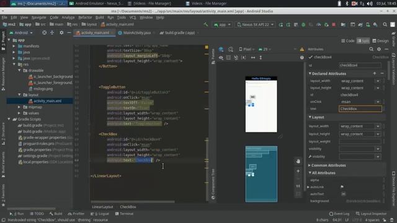The height and width of the screenshot is (223, 397).
Task: Select the CheckBox breadcrumb
Action: [x=128, y=207]
